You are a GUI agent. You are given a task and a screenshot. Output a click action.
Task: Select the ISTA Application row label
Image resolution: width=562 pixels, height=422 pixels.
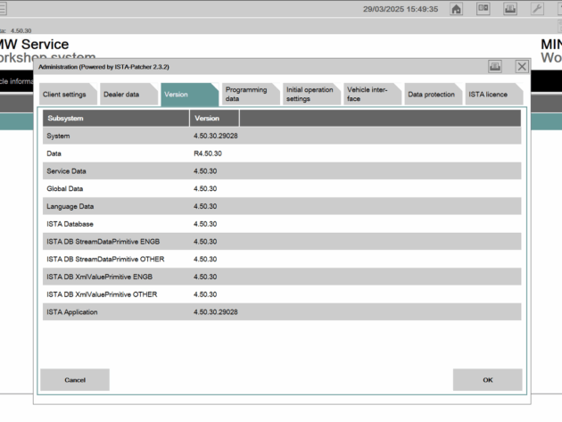(x=71, y=312)
